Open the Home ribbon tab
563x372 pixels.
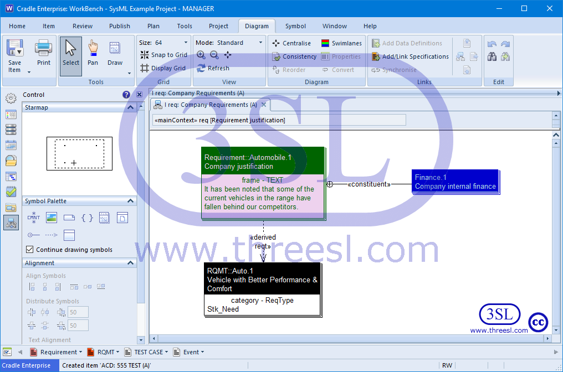[17, 26]
